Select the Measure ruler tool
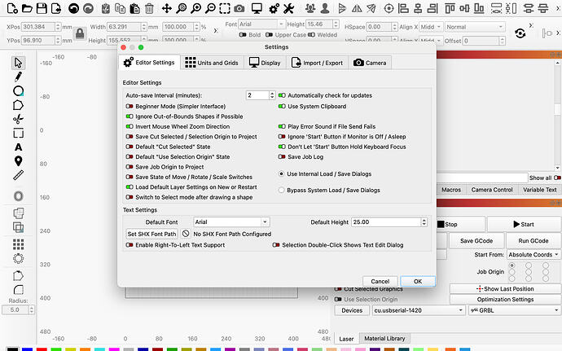The height and width of the screenshot is (351, 562). pyautogui.click(x=18, y=174)
